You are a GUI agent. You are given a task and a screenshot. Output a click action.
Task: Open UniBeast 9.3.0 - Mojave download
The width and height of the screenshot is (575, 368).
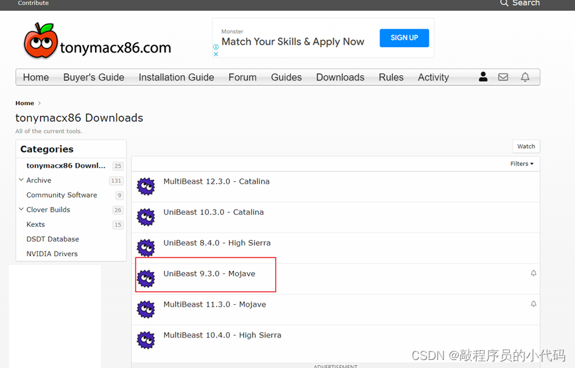[209, 274]
